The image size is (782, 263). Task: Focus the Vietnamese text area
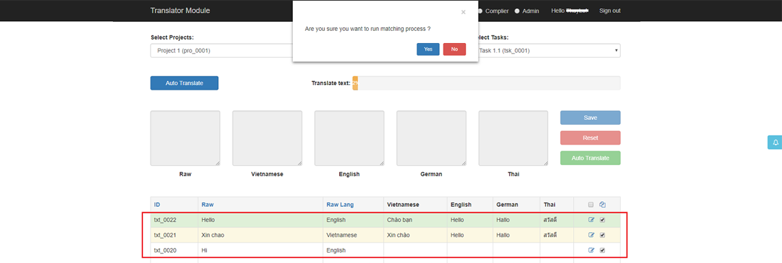[x=268, y=138]
